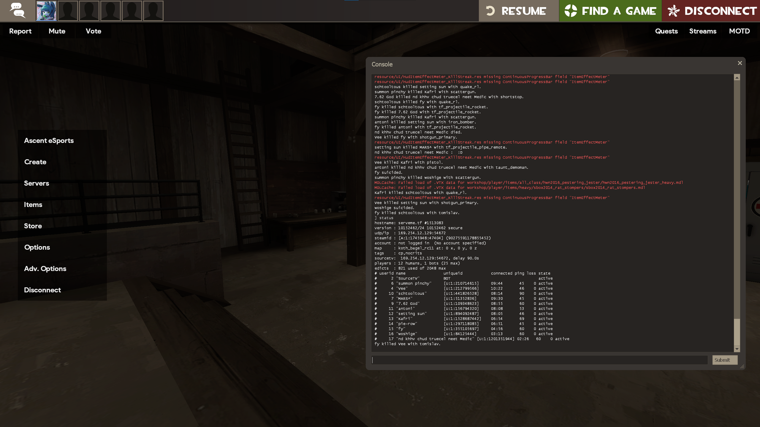Click the first empty friend silhouette slot
The height and width of the screenshot is (427, 760).
tap(68, 11)
